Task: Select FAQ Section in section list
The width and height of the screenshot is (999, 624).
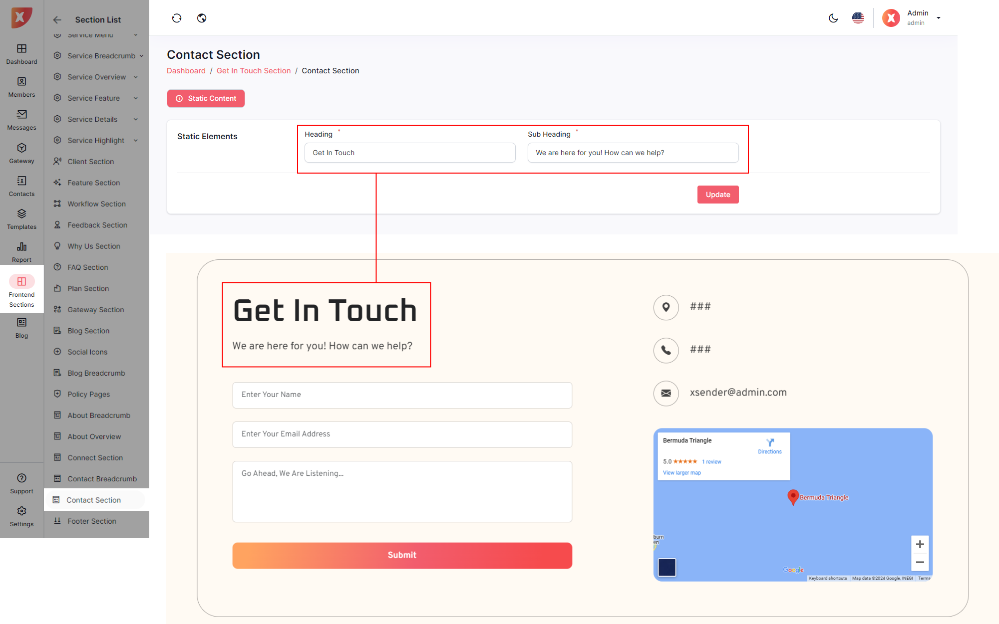Action: [x=88, y=267]
